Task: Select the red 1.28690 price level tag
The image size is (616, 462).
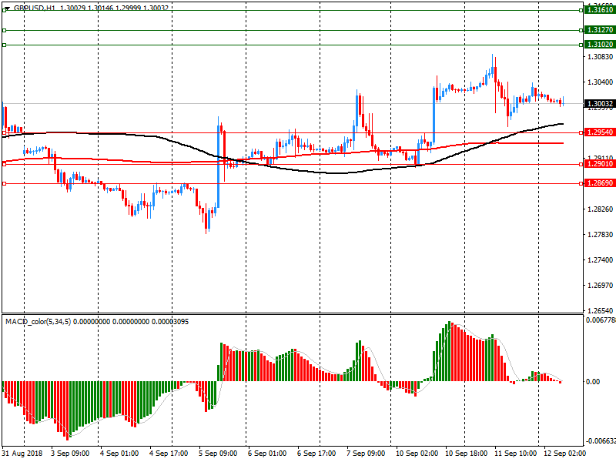Action: pos(599,183)
